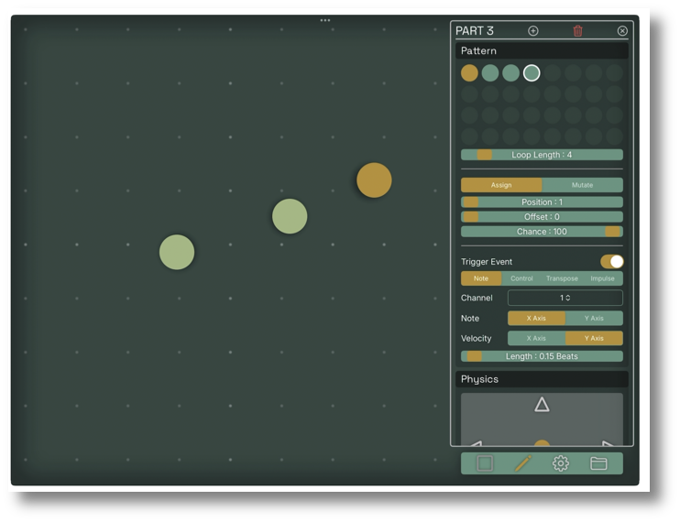Adjust the Chance slider
The height and width of the screenshot is (522, 680).
[x=542, y=232]
